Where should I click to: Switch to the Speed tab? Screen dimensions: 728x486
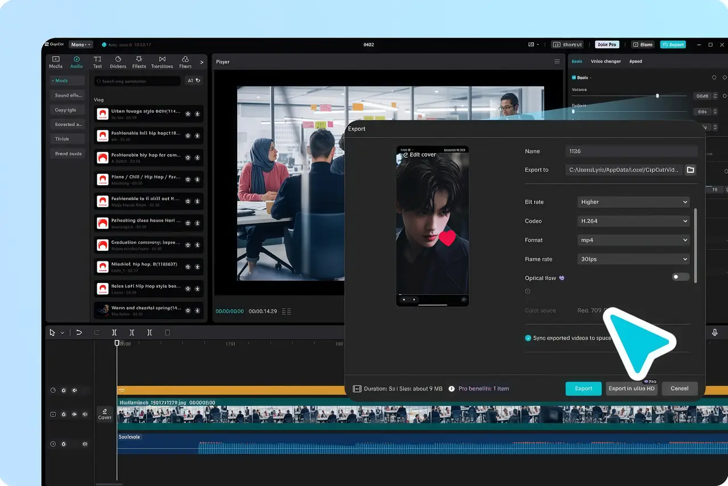click(635, 61)
